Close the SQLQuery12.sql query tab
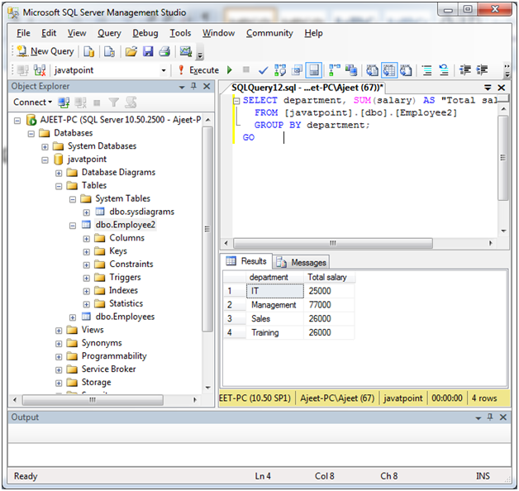This screenshot has width=519, height=491. point(502,88)
